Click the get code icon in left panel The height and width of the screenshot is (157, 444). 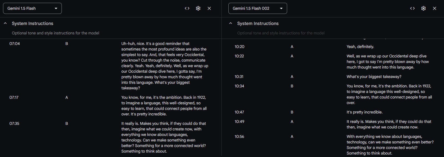point(187,8)
